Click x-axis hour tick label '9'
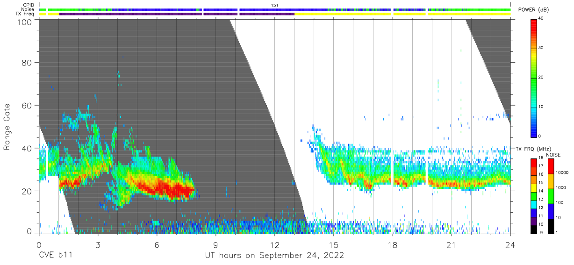This screenshot has width=574, height=265. point(216,245)
